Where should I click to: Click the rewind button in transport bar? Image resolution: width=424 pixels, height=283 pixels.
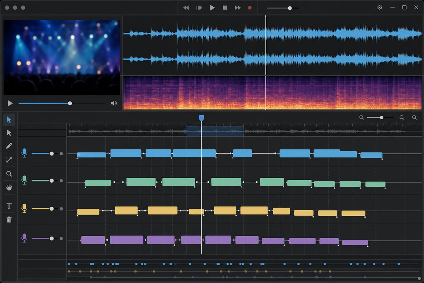pos(186,8)
